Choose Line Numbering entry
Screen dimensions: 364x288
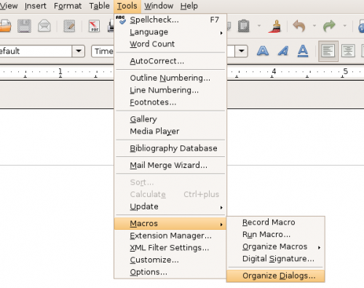click(170, 90)
